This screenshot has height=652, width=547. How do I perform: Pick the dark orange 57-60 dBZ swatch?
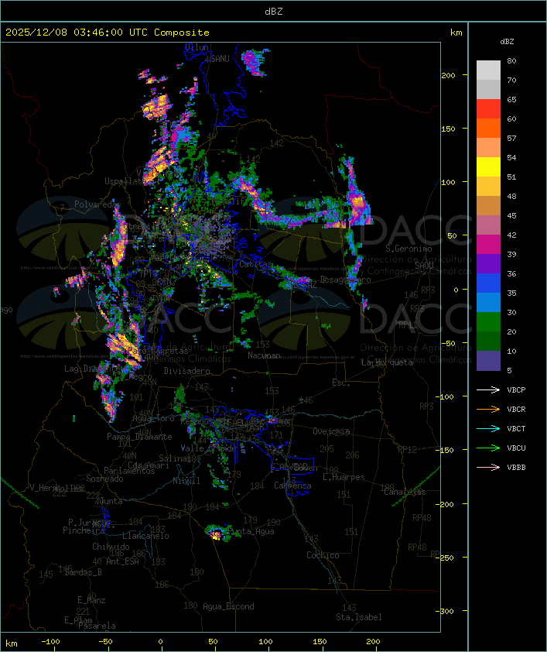tap(488, 128)
